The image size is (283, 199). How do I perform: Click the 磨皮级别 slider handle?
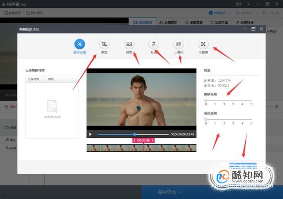click(x=206, y=100)
